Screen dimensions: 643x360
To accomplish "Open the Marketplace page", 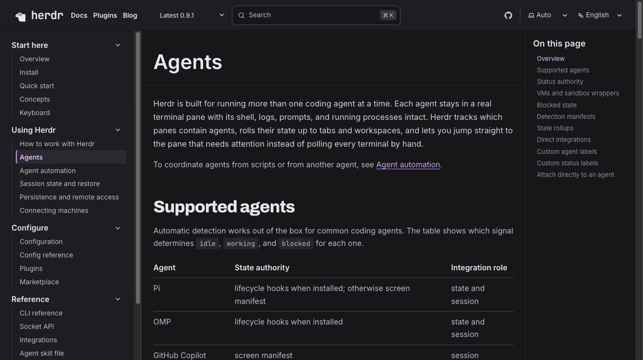I will click(39, 282).
